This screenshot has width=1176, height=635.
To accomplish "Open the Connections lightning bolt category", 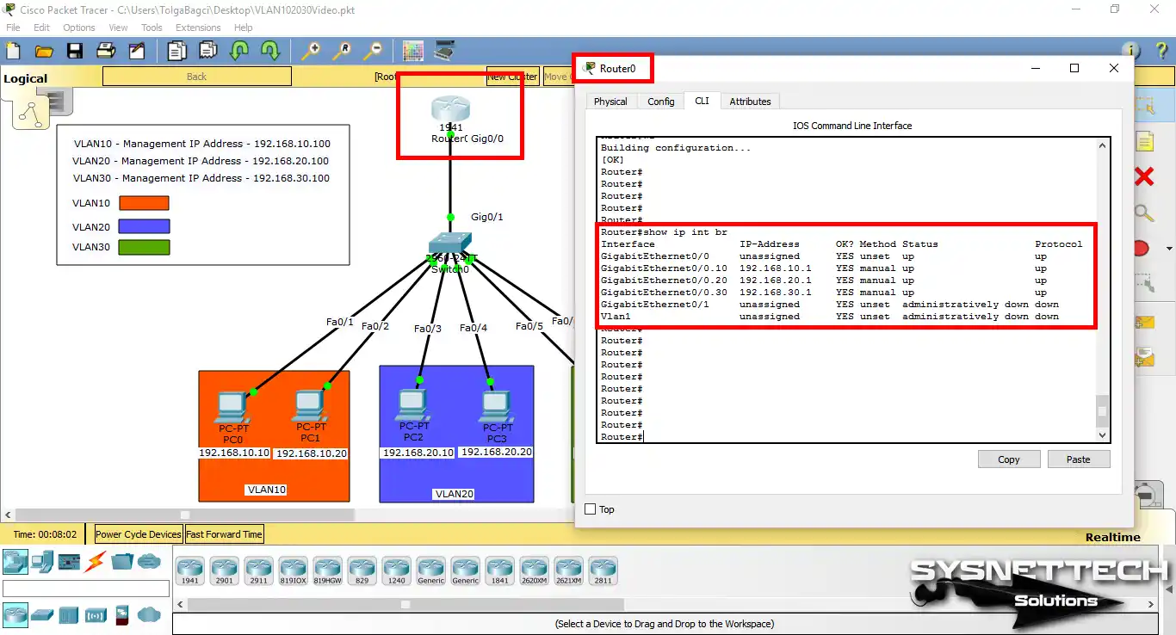I will (95, 562).
